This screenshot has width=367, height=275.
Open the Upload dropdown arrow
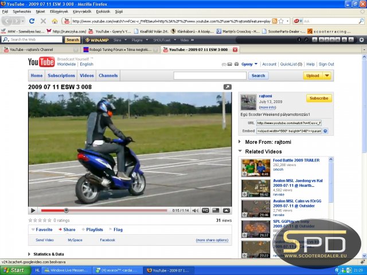click(327, 76)
